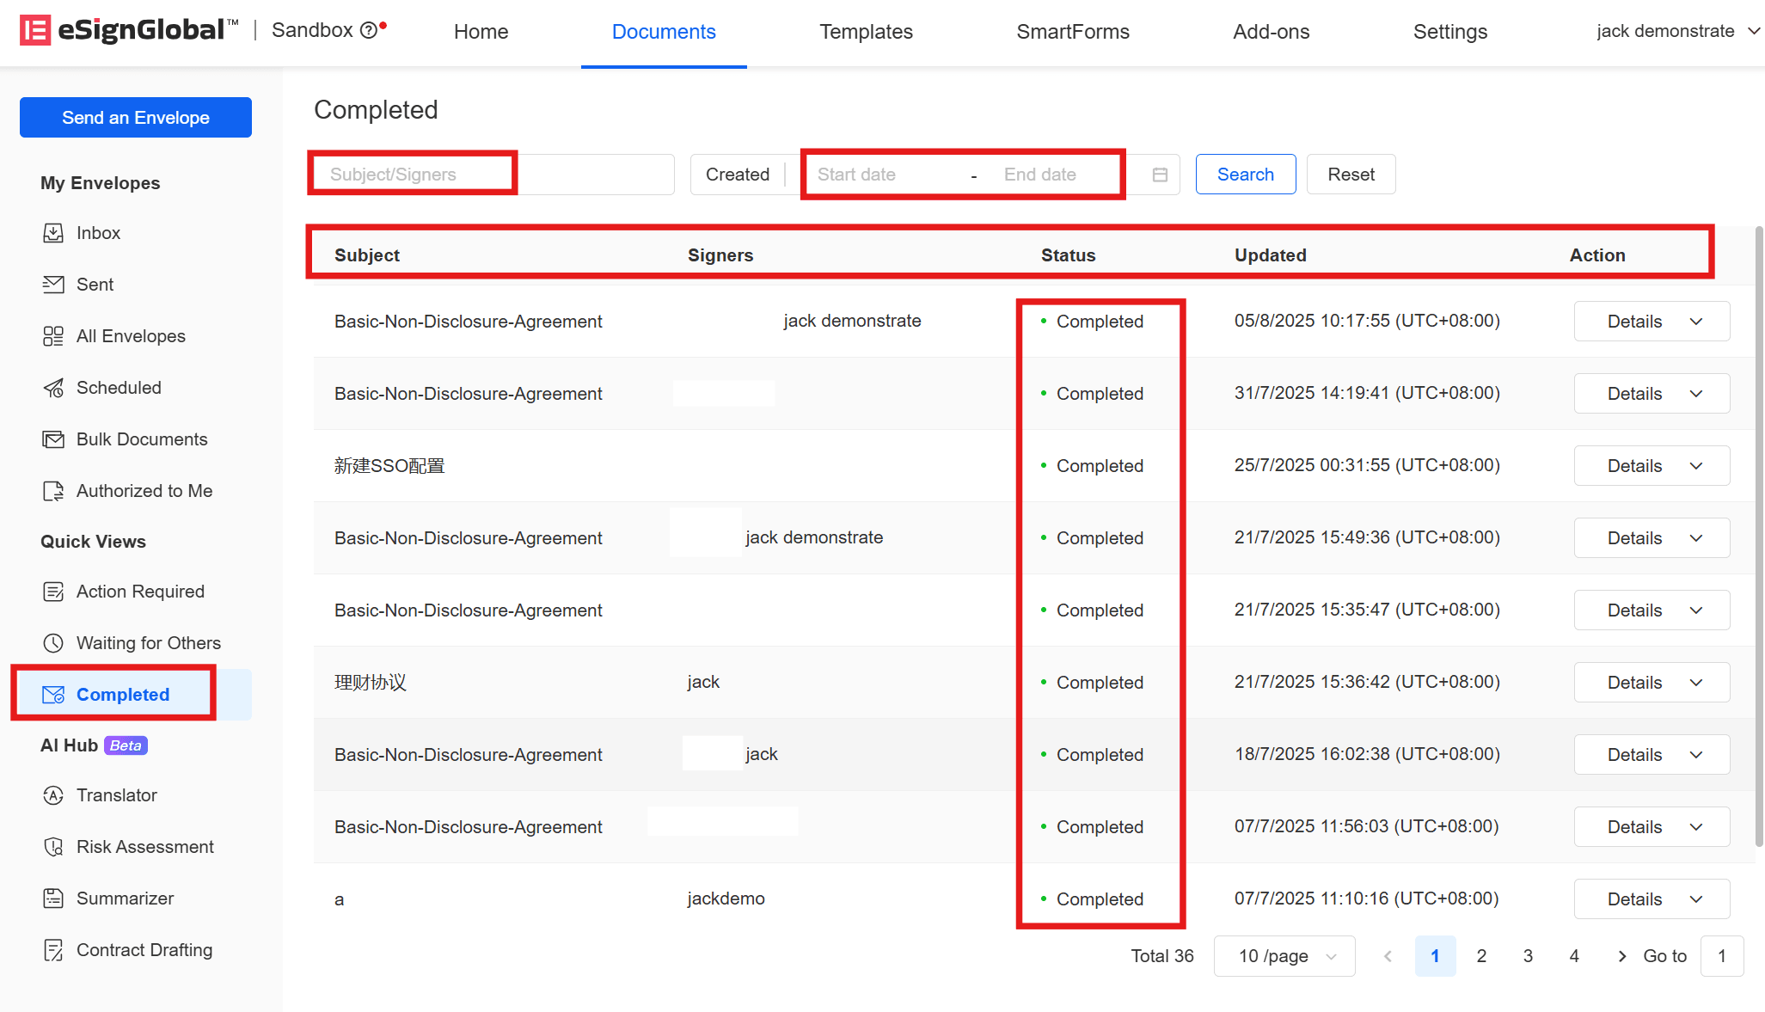Click the Reset button
Screen dimensions: 1765x1012
coord(1351,175)
